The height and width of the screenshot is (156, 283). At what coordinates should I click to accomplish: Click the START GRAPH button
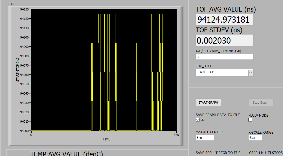[x=208, y=102]
